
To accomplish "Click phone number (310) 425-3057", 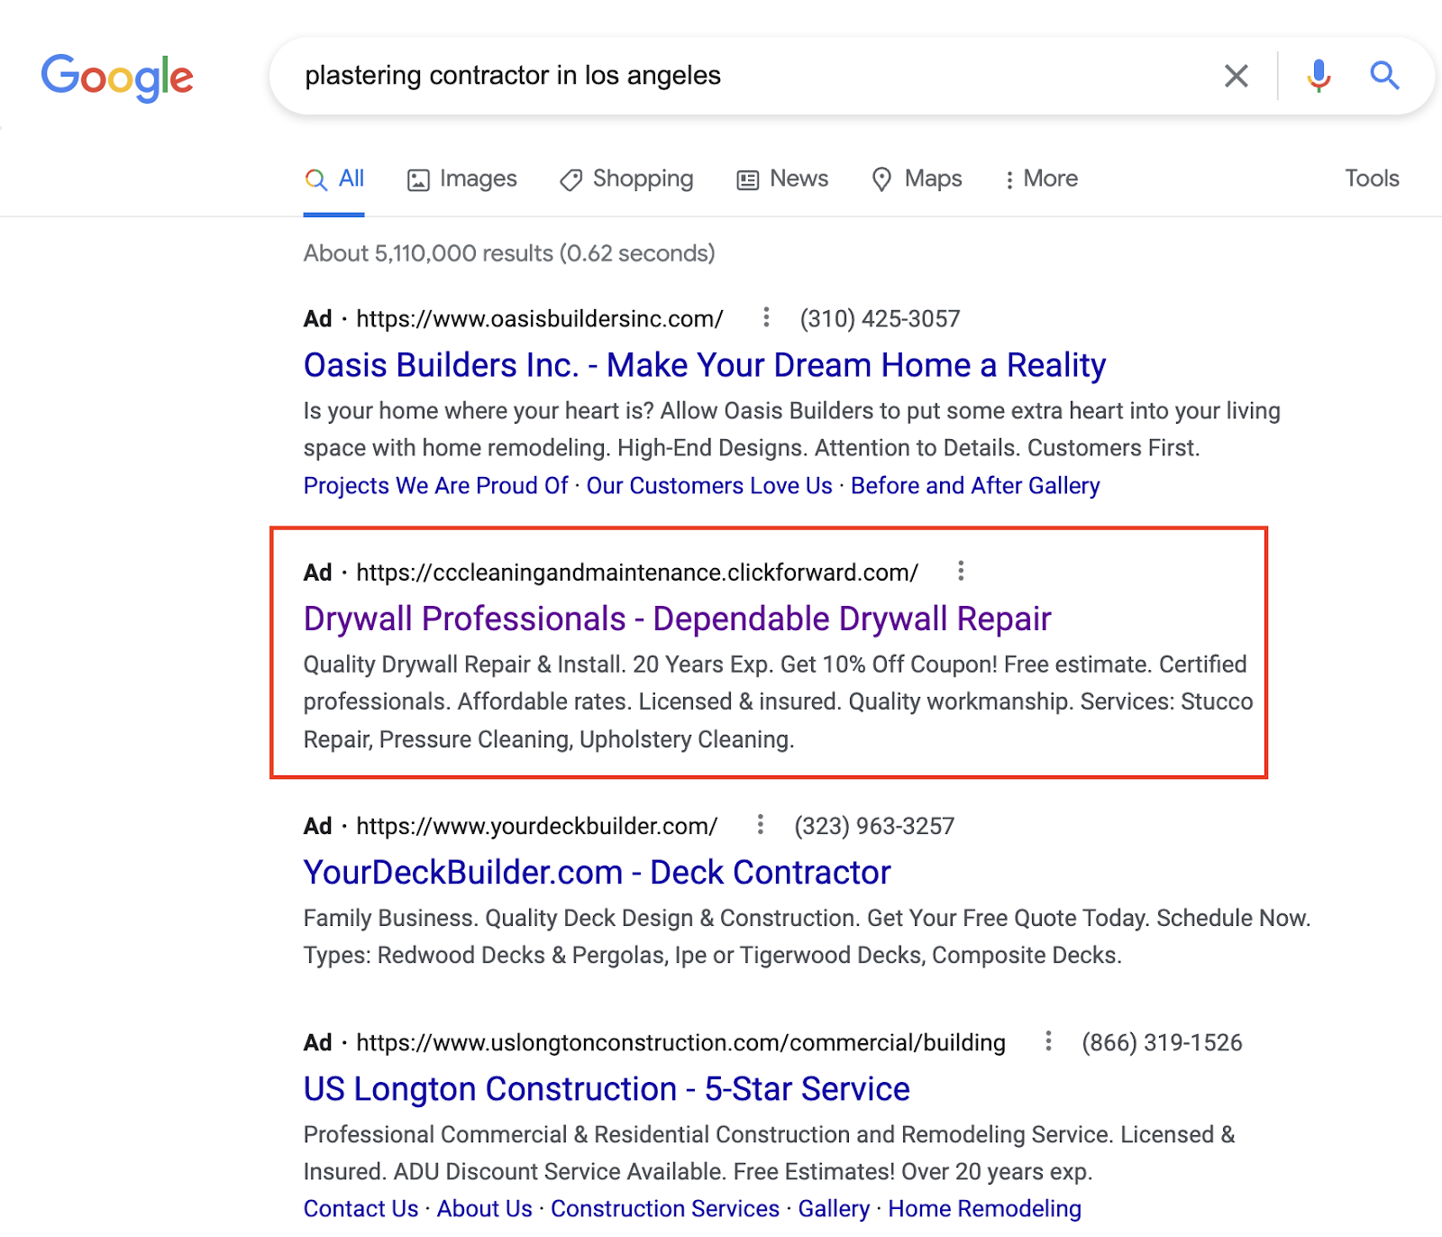I will [x=881, y=319].
